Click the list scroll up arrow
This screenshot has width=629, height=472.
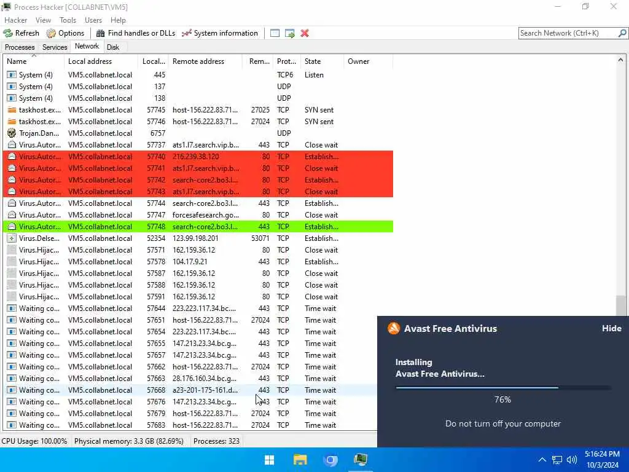[620, 60]
